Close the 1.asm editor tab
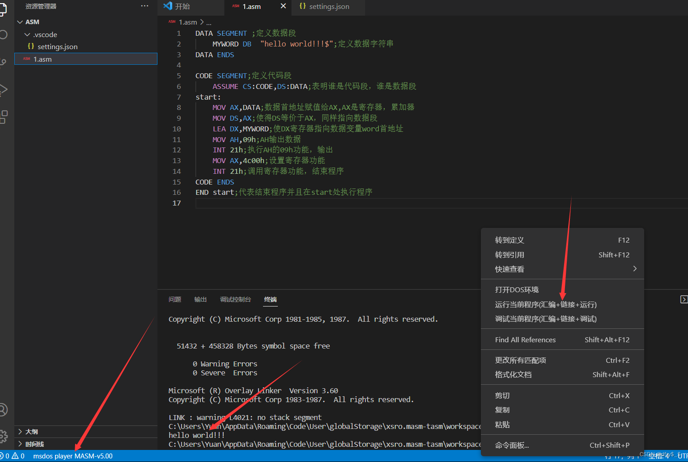 tap(283, 6)
